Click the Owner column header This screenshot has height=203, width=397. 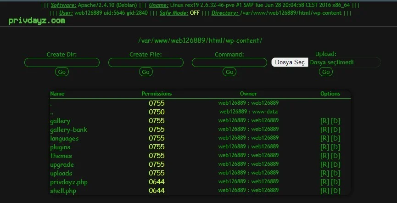248,94
